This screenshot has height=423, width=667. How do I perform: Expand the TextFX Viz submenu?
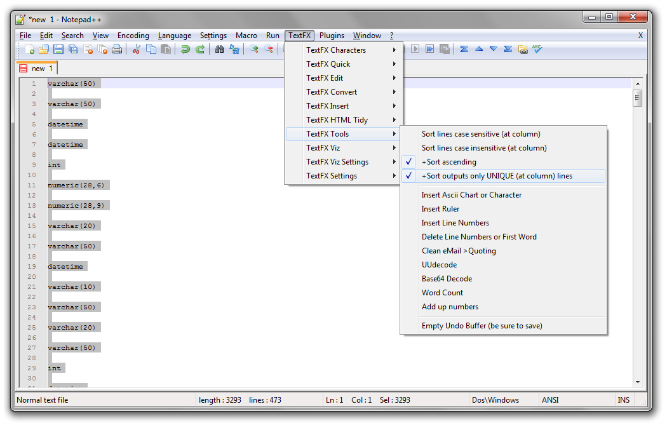(343, 148)
